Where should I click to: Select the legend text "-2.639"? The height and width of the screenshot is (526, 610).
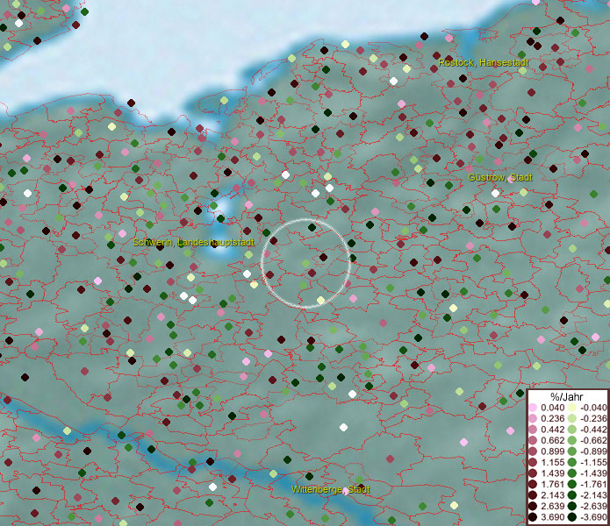coord(593,507)
